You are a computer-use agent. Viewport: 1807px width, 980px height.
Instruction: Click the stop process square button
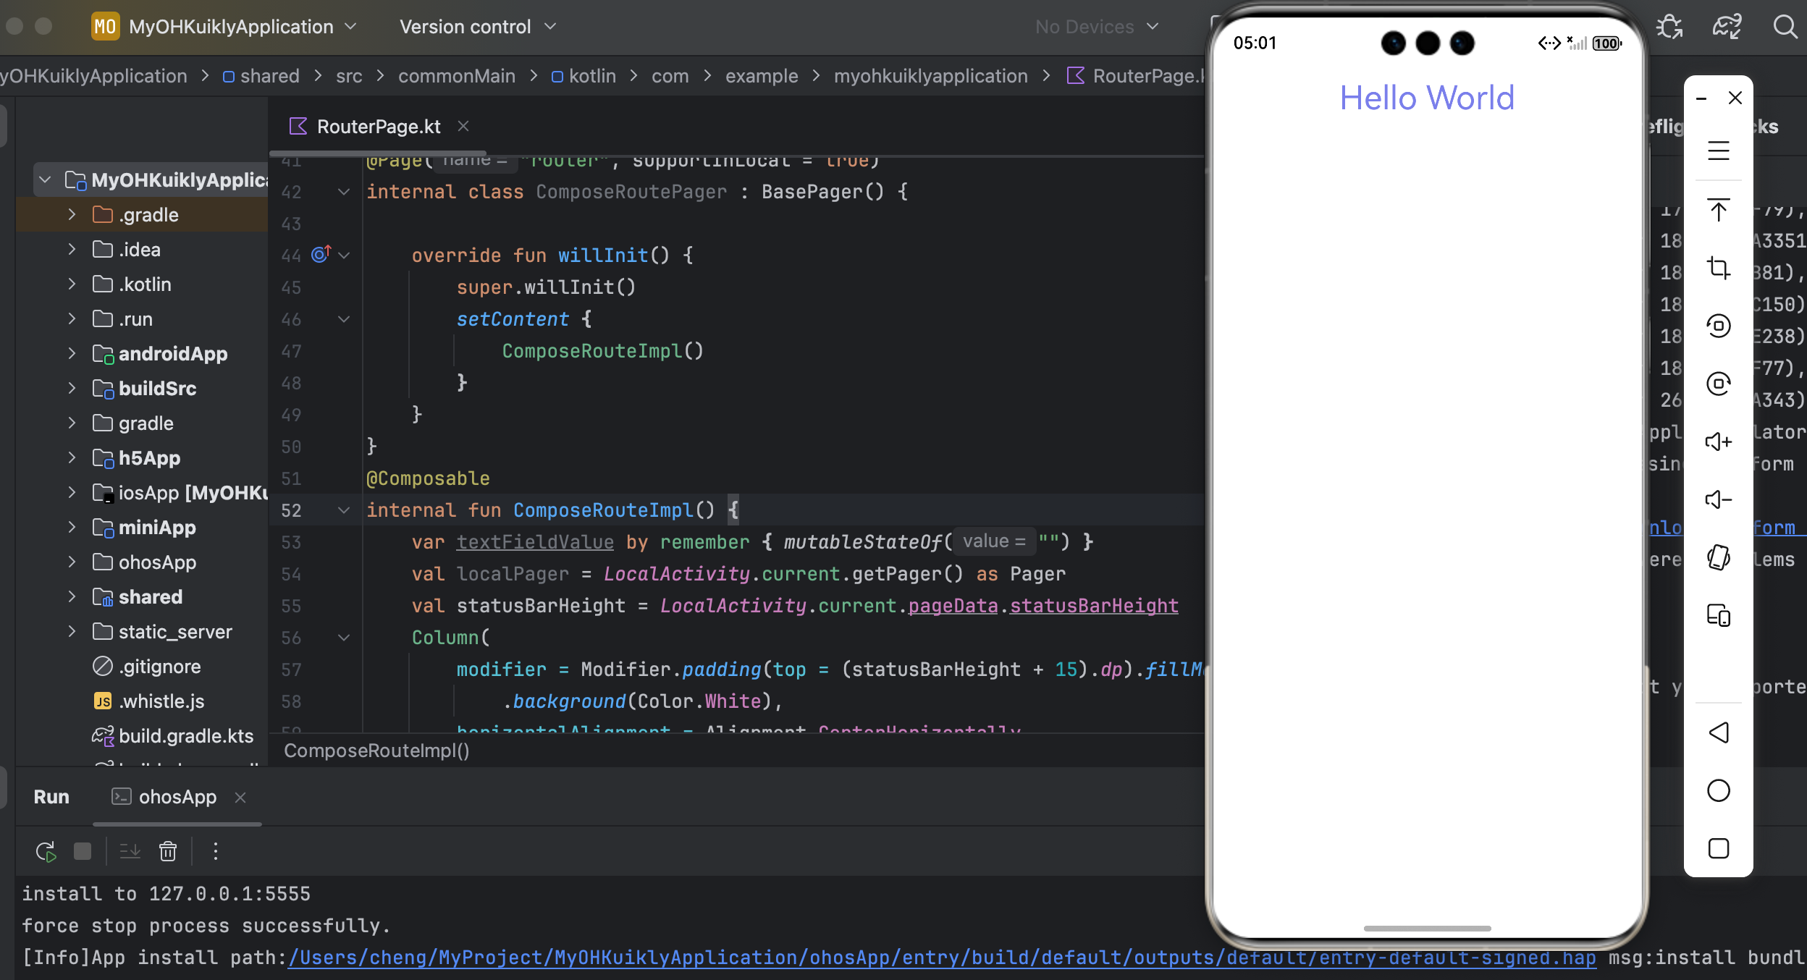(83, 852)
